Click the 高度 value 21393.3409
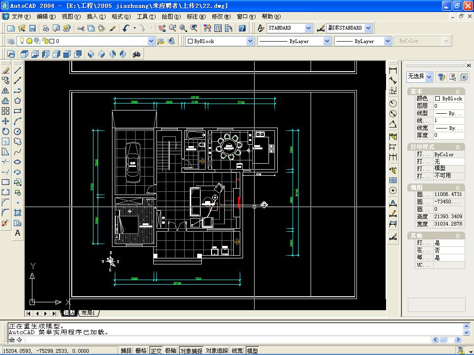 449,216
